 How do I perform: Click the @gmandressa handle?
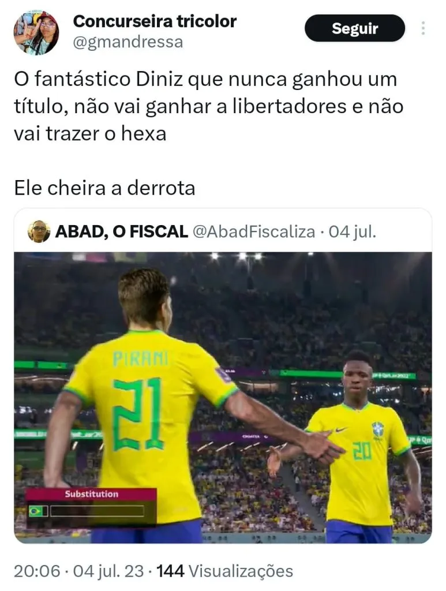point(128,42)
